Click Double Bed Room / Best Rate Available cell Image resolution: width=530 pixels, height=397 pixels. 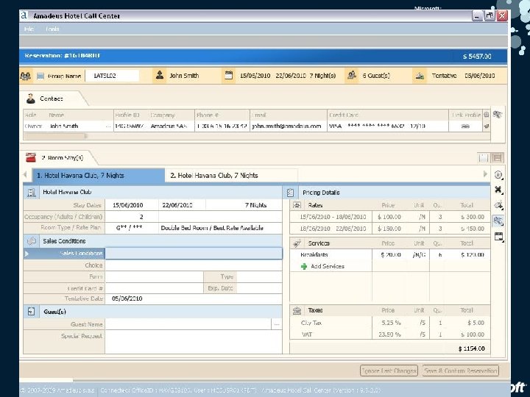(220, 228)
